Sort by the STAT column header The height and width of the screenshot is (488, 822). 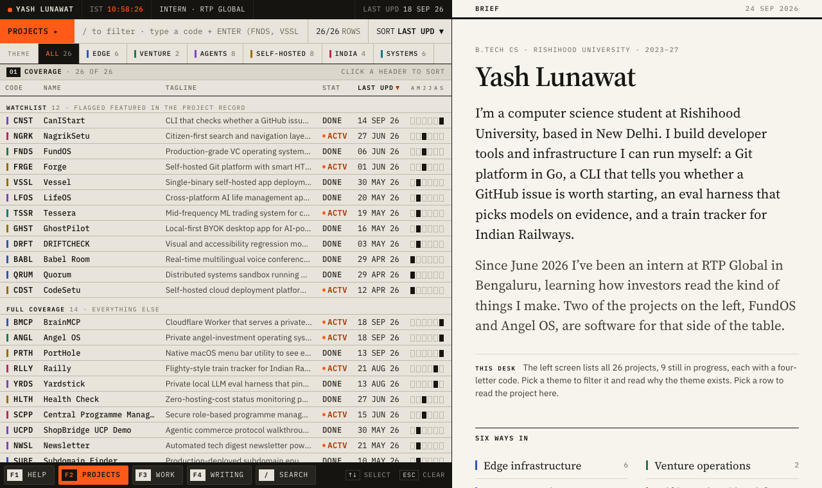tap(331, 88)
